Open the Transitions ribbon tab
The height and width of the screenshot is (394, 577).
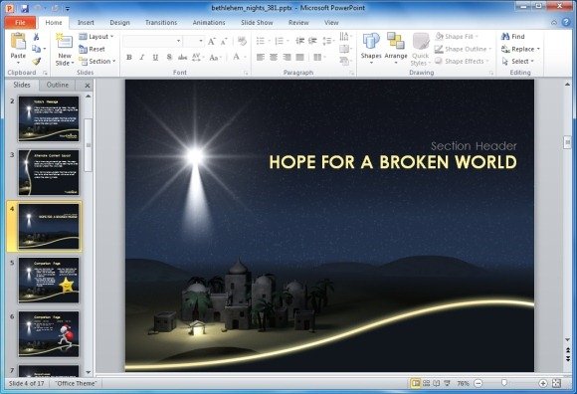click(x=161, y=23)
